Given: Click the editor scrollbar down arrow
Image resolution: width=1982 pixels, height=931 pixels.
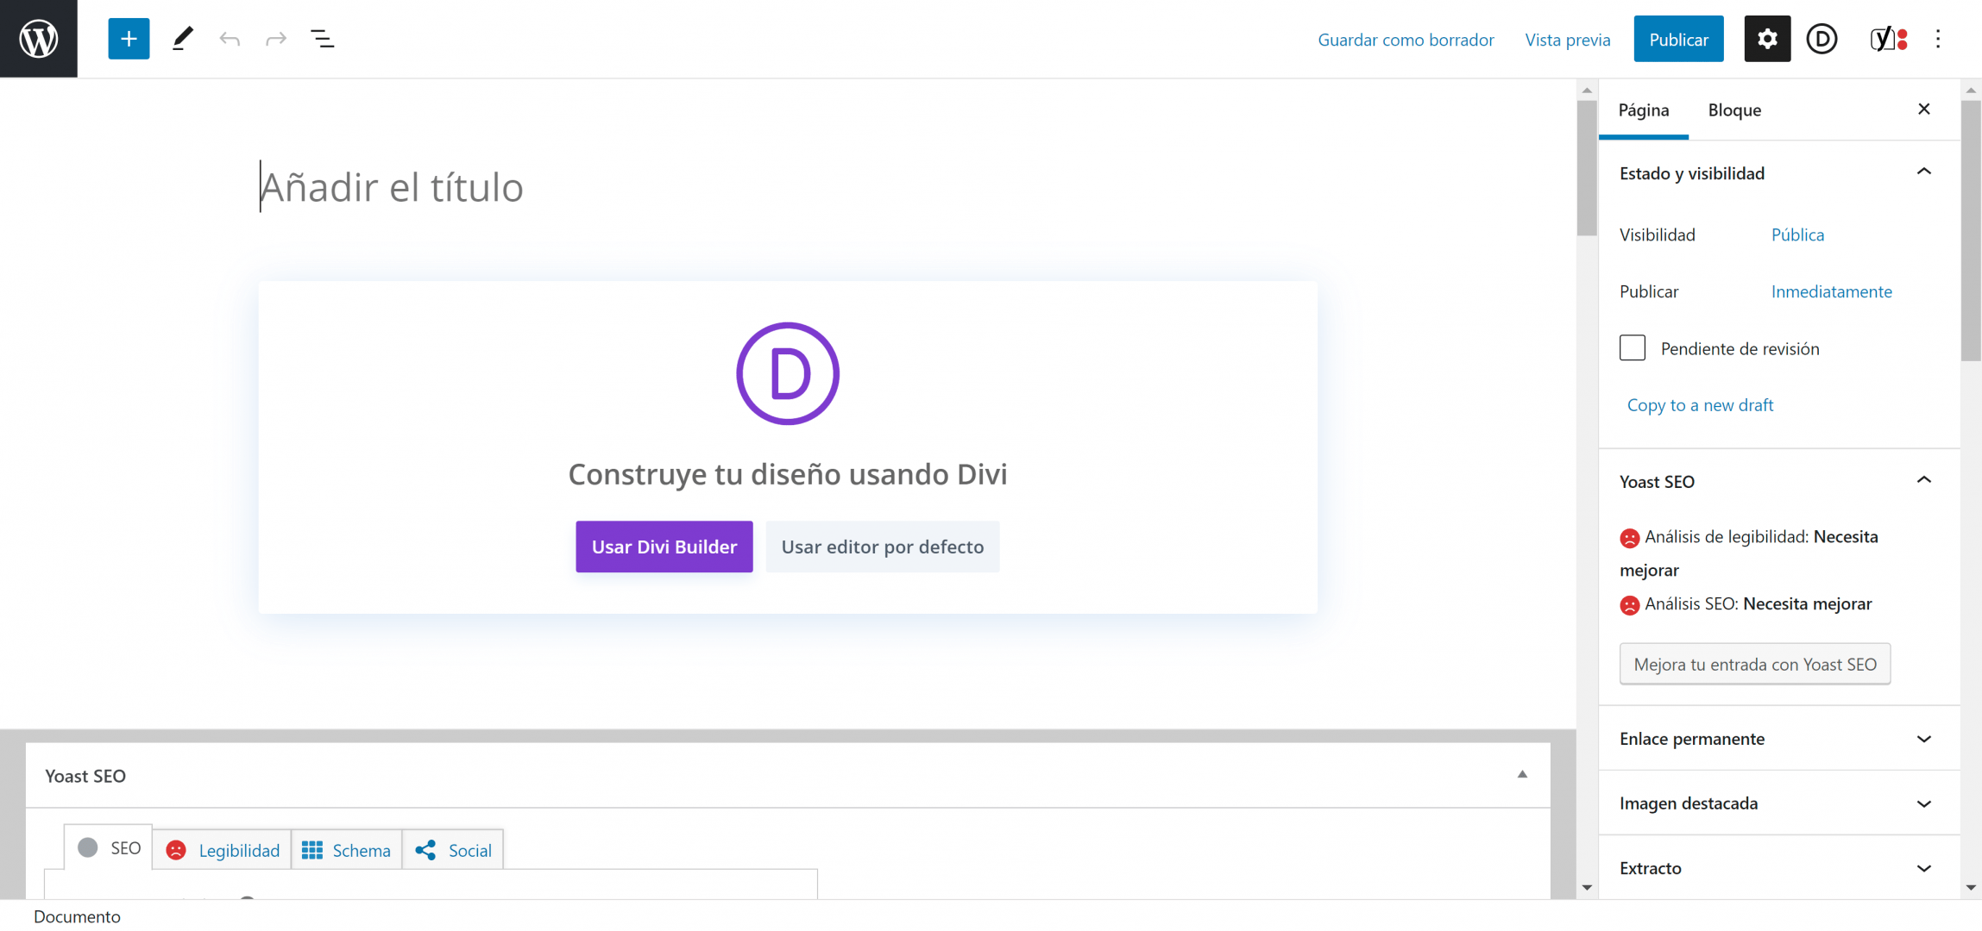Looking at the screenshot, I should 1586,888.
